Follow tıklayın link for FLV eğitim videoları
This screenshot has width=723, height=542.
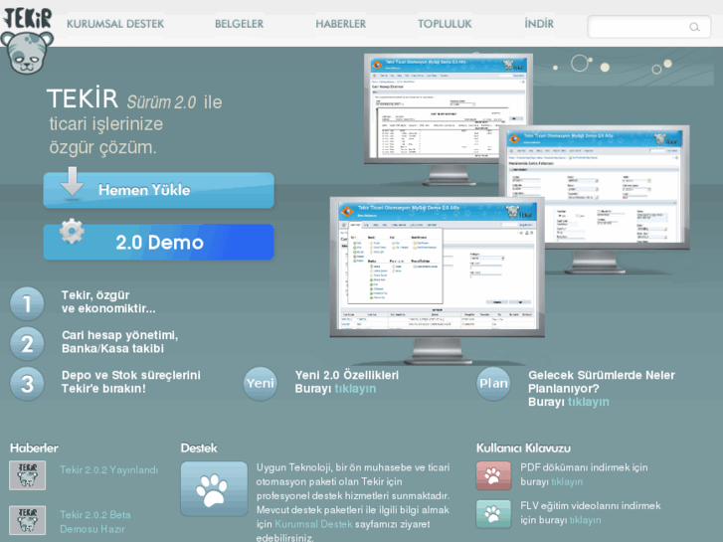pos(585,520)
